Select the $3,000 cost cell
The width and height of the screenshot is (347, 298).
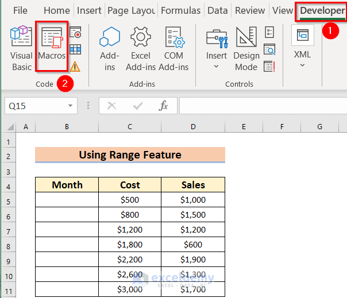pyautogui.click(x=130, y=289)
